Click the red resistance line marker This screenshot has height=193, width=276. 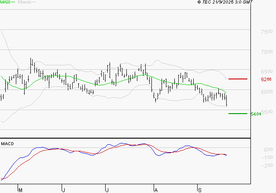point(238,79)
